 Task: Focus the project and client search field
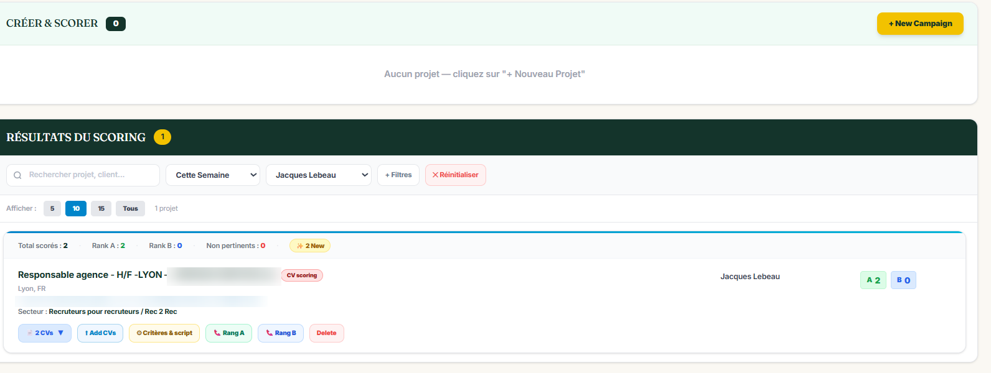[x=83, y=175]
